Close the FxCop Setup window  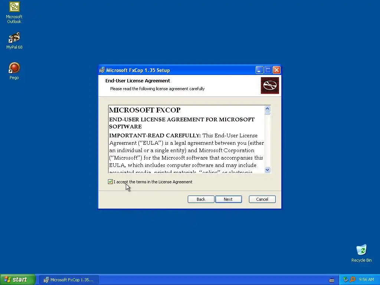click(x=276, y=70)
